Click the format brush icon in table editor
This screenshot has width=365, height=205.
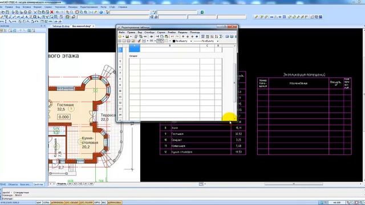139,41
